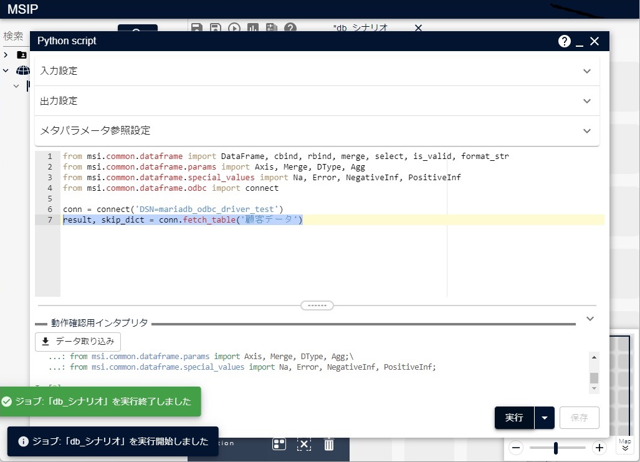The width and height of the screenshot is (640, 462).
Task: Close the *db_シナリオ tab
Action: (418, 28)
